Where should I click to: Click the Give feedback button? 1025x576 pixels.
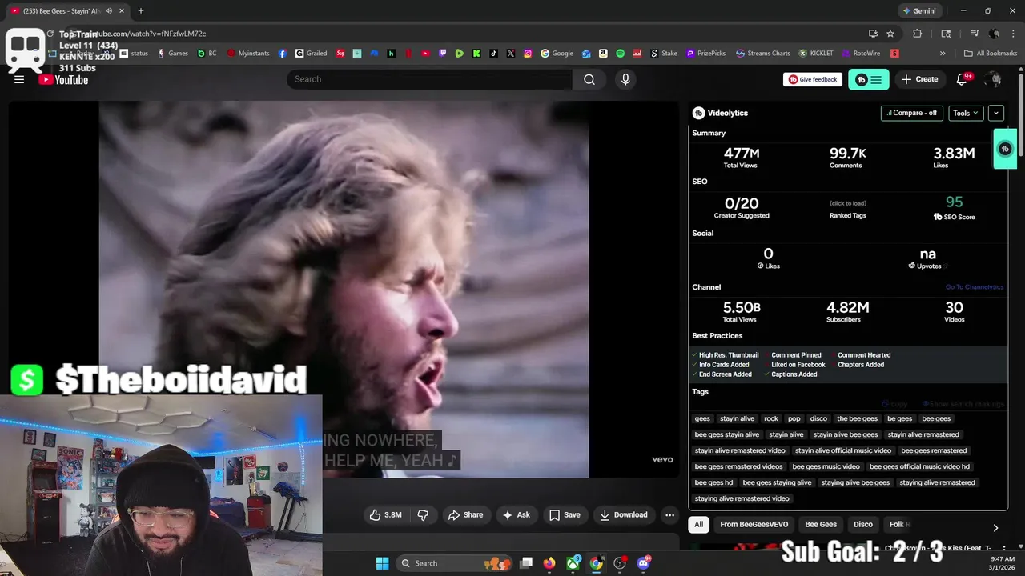[813, 79]
